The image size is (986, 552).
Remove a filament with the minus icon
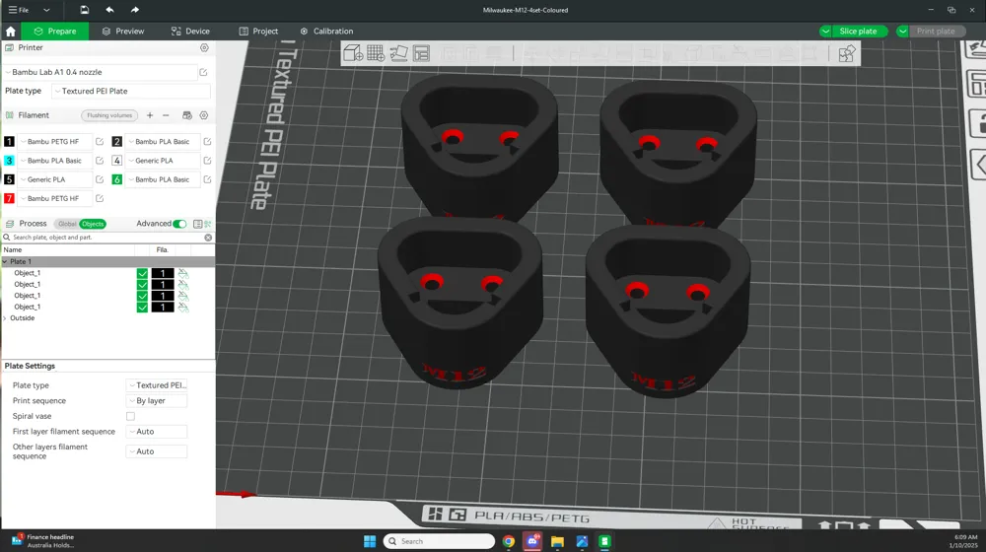pos(166,115)
